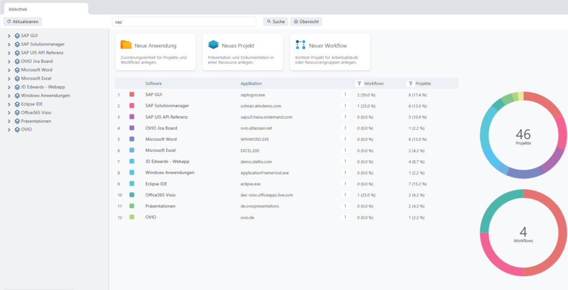Select Präsentationen in the tree
The width and height of the screenshot is (568, 290).
pyautogui.click(x=36, y=121)
